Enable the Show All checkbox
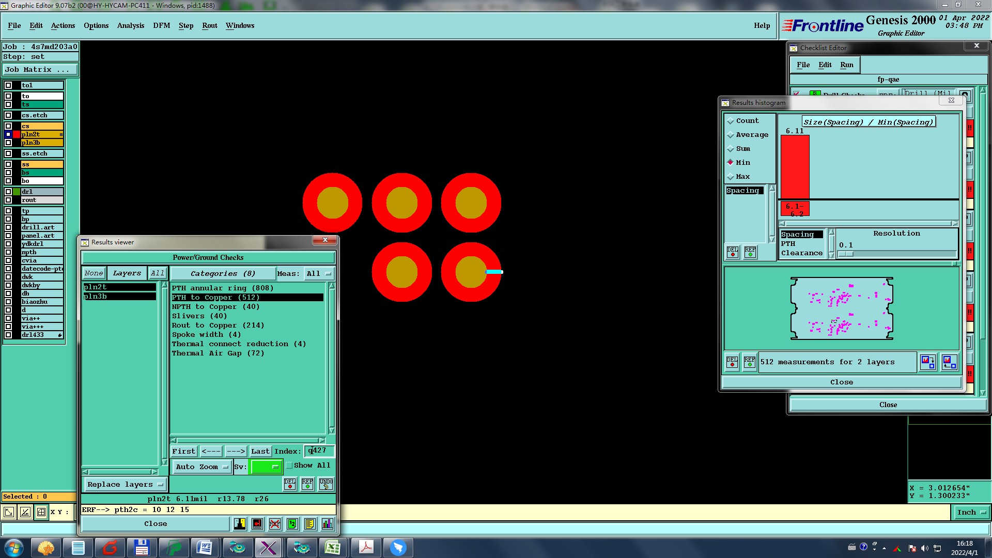 point(290,466)
